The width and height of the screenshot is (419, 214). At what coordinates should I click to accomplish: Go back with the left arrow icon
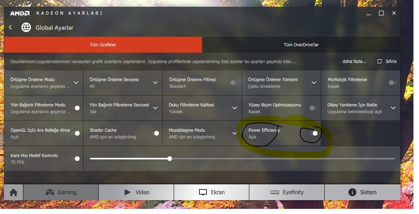pos(10,27)
